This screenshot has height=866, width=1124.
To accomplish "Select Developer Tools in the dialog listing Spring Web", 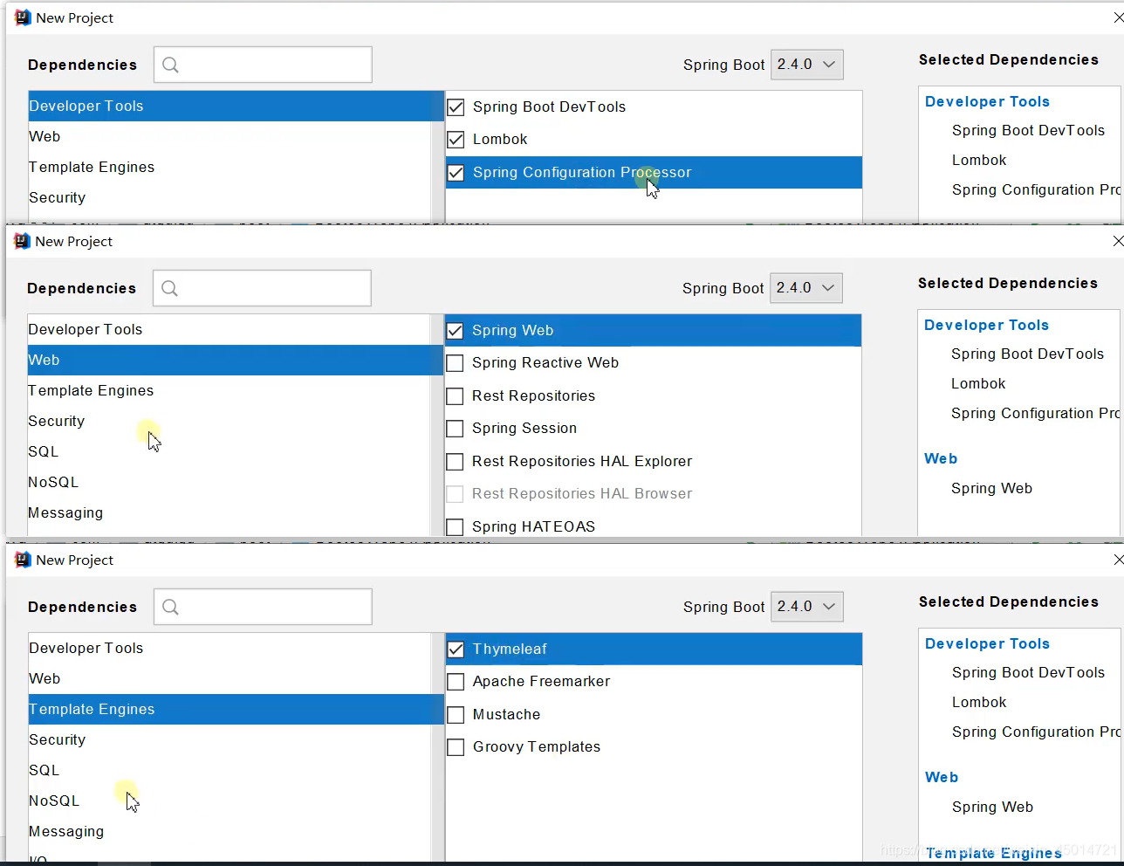I will point(230,329).
